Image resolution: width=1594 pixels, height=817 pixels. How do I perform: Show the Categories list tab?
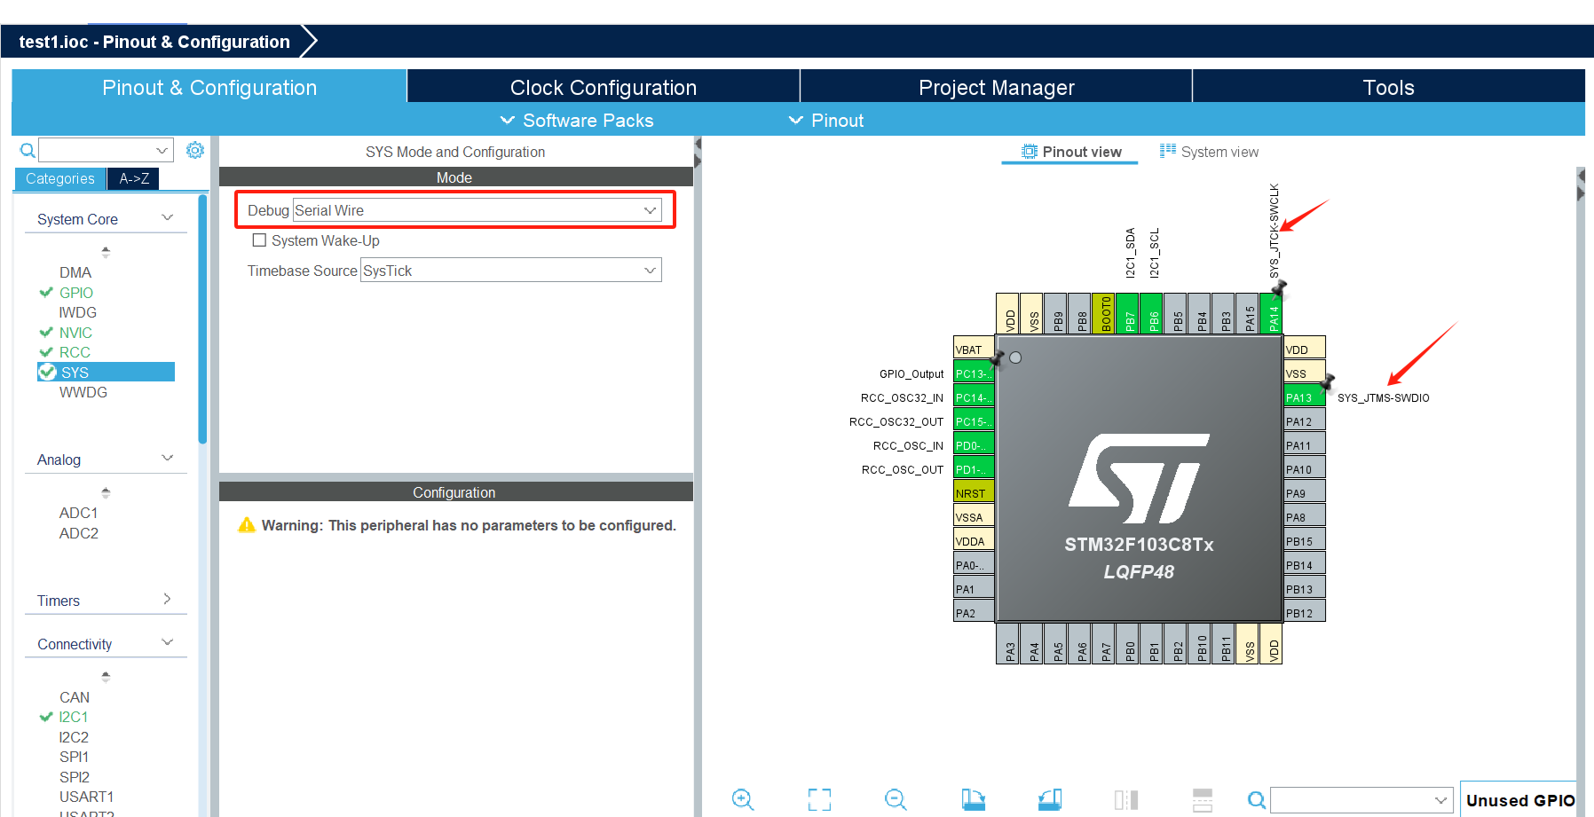click(x=59, y=178)
